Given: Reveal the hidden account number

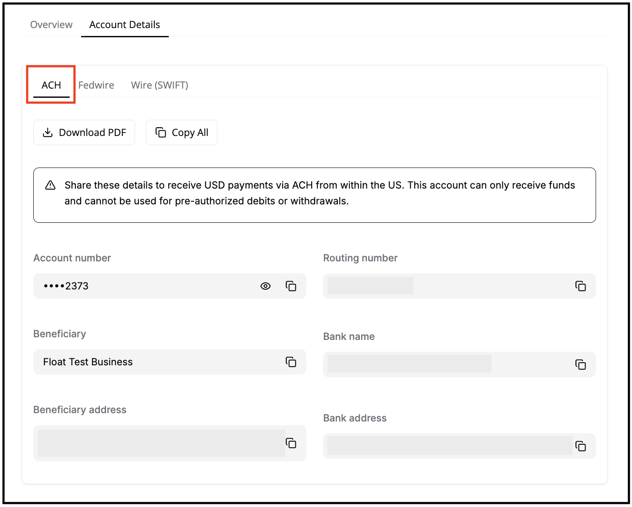Looking at the screenshot, I should [x=265, y=286].
